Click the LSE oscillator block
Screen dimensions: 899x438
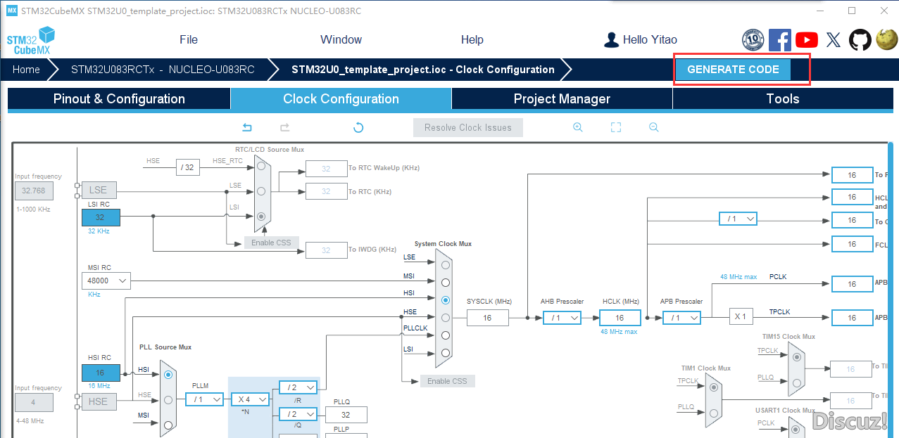pyautogui.click(x=99, y=190)
